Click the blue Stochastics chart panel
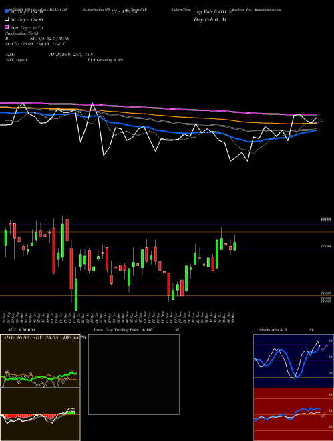334x441 pixels. [x=293, y=361]
